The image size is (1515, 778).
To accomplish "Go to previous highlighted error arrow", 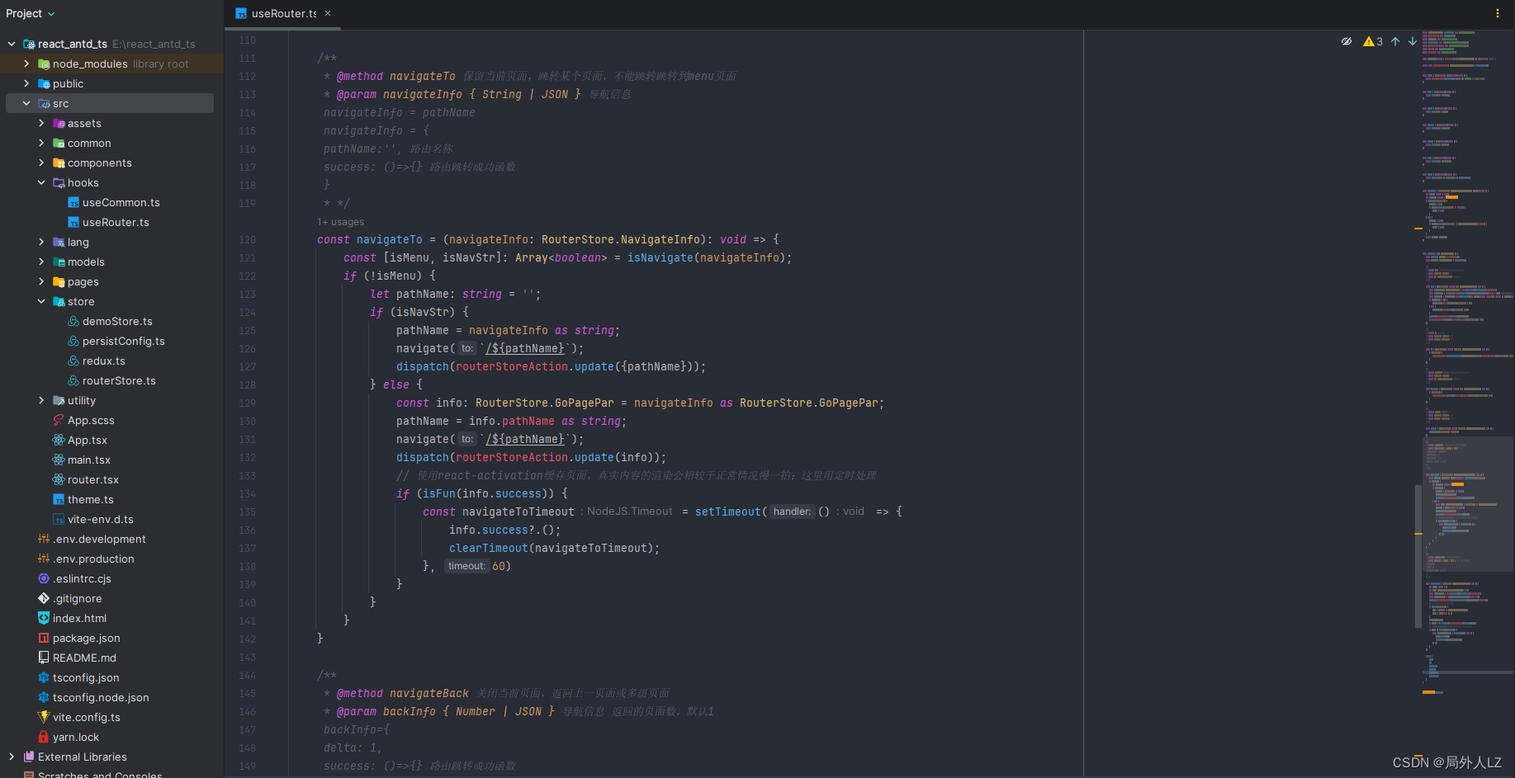I will point(1395,41).
